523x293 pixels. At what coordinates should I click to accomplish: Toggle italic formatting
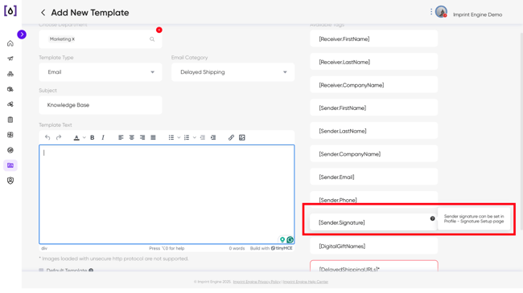pyautogui.click(x=103, y=137)
